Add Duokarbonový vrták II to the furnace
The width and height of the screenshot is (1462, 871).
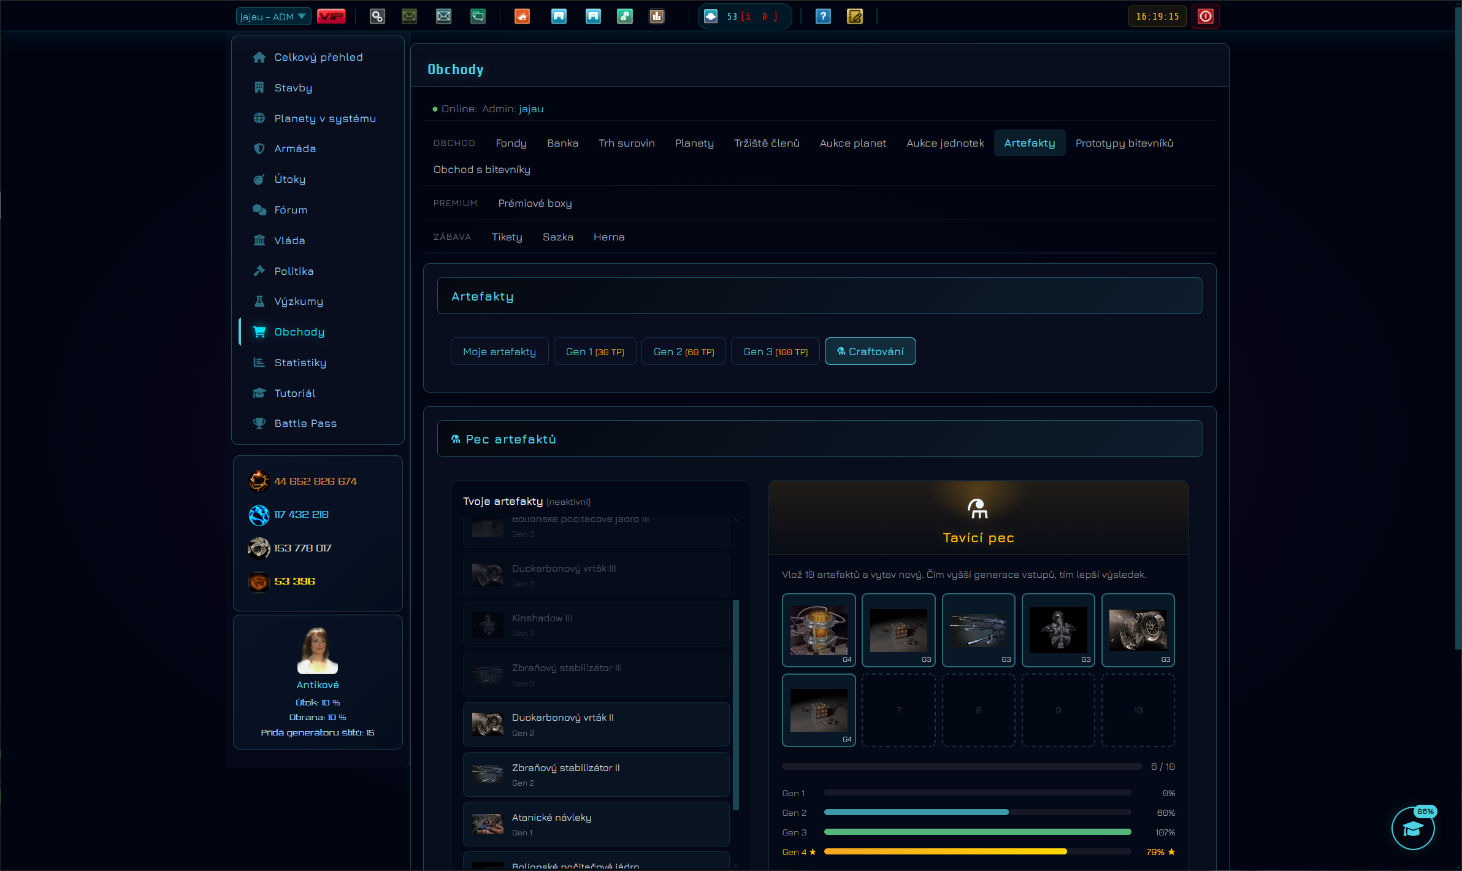tap(596, 724)
